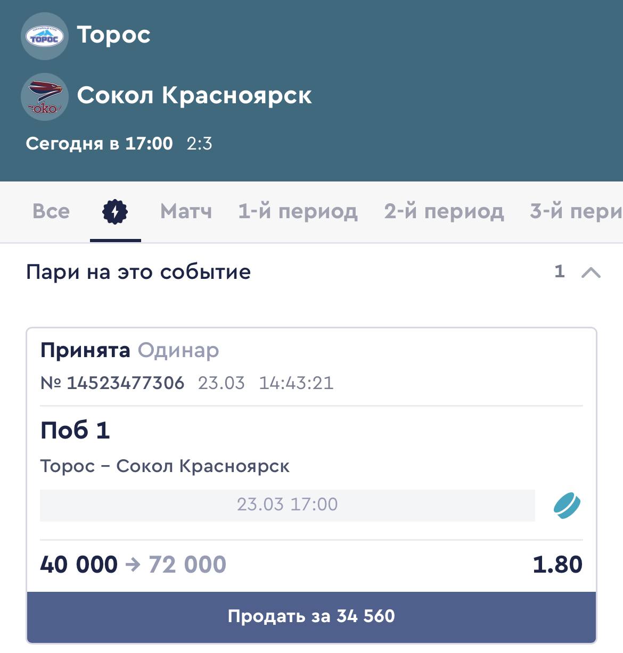Open the Торос – Сокол Красноярск match link
Image resolution: width=623 pixels, height=653 pixels.
165,466
